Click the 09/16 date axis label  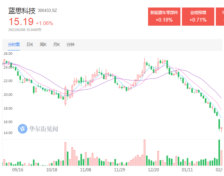coord(18,170)
